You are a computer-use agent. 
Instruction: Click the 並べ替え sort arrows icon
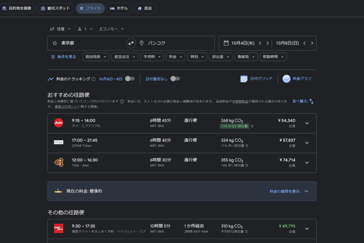pos(311,101)
